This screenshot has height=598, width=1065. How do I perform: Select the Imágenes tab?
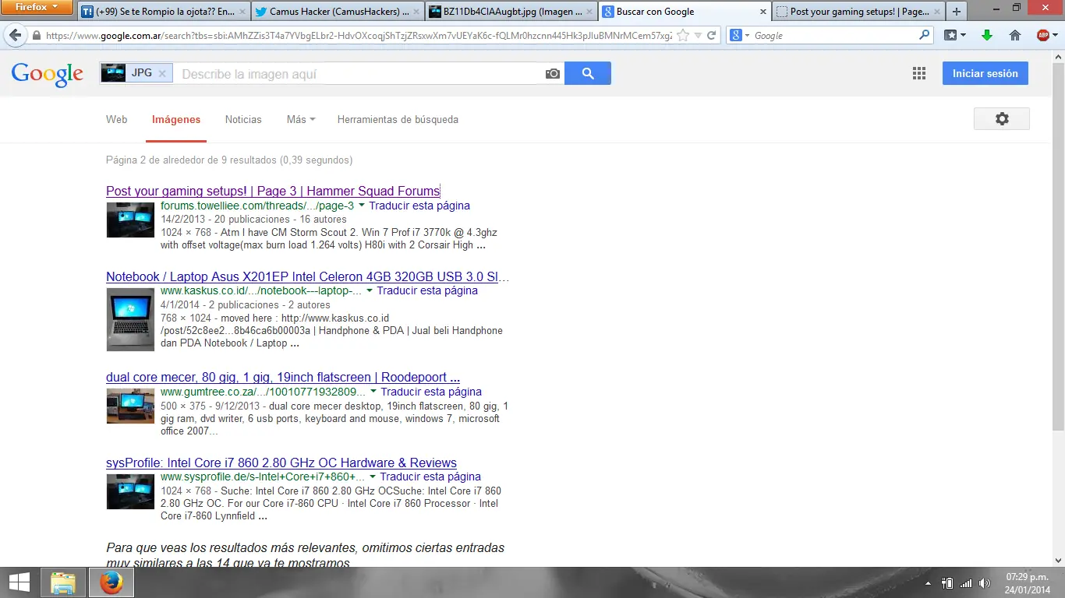[x=176, y=119]
